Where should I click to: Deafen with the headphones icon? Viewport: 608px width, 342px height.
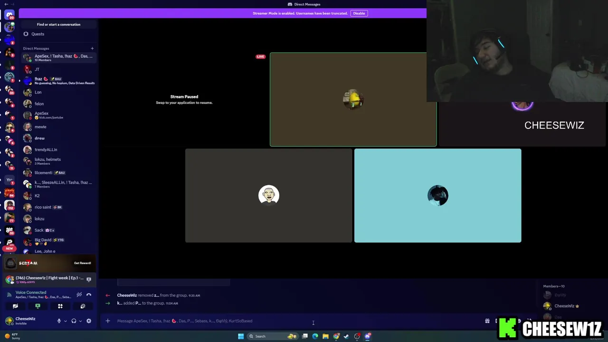pyautogui.click(x=74, y=321)
